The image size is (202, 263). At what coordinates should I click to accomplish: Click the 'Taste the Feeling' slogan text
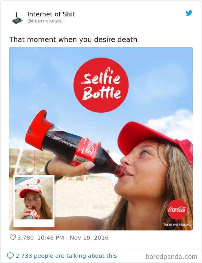[177, 225]
